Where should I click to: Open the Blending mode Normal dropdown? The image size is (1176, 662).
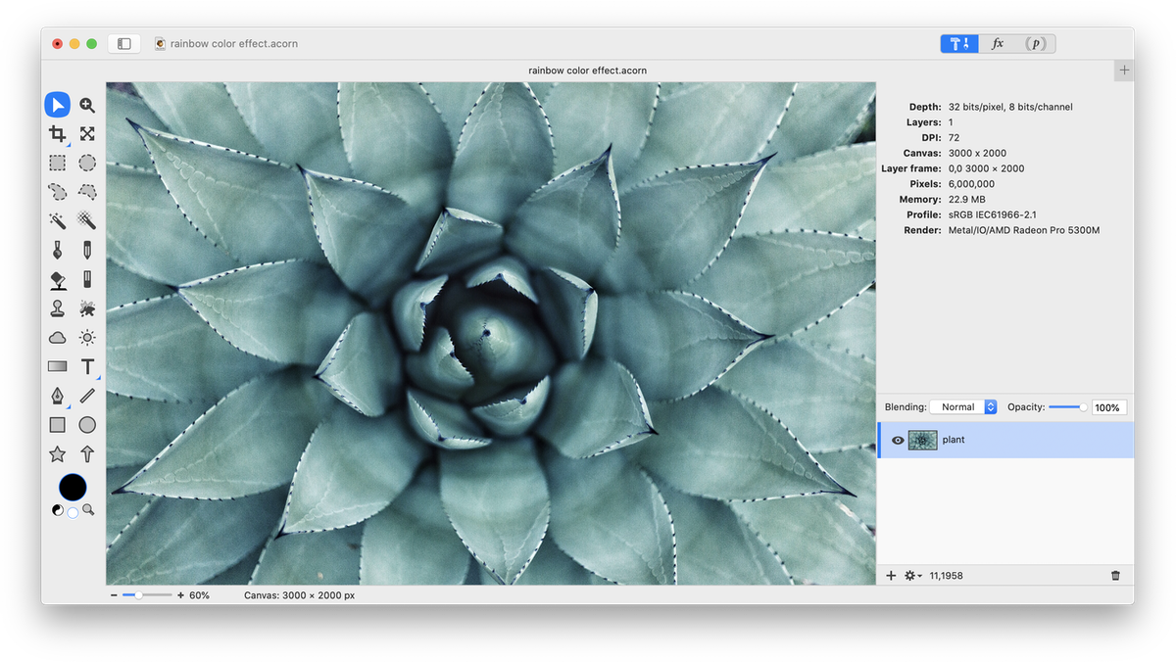tap(963, 407)
